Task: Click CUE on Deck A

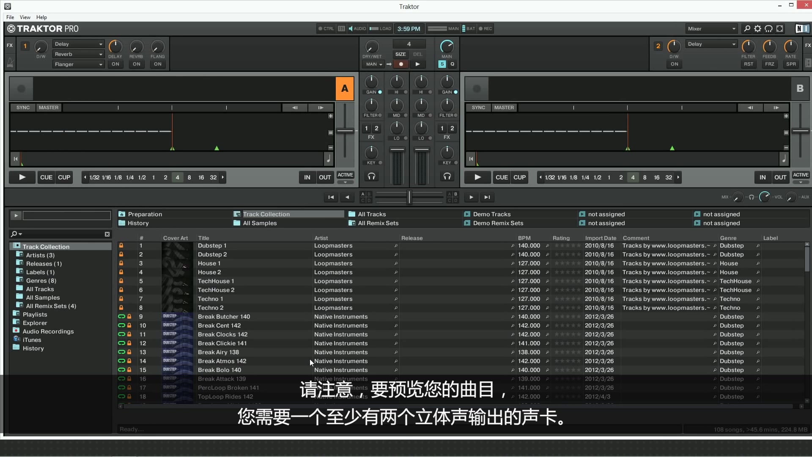Action: 46,177
